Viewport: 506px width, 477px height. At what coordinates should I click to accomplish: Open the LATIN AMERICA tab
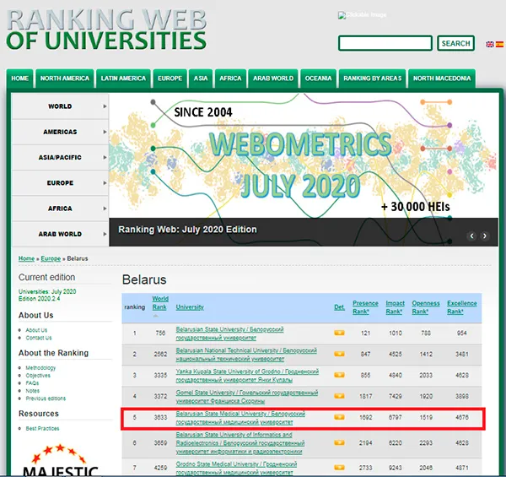[123, 79]
